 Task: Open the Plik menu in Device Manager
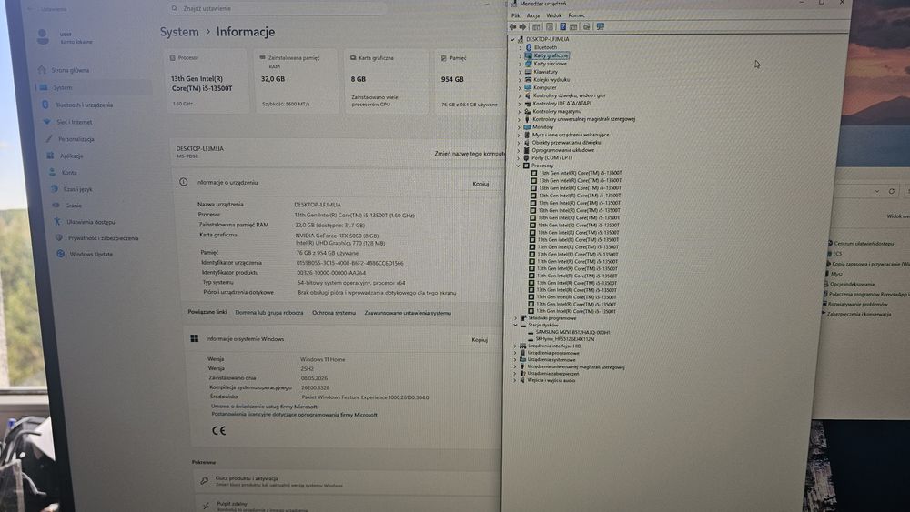coord(515,15)
